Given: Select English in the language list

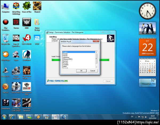Looking at the screenshot, I should click(x=79, y=52).
